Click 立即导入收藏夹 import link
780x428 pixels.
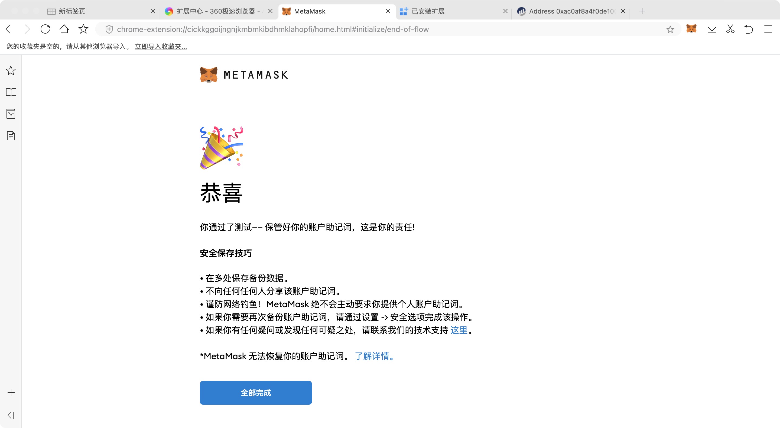(x=161, y=46)
